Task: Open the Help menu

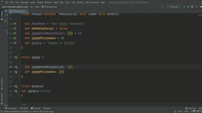Action: point(103,2)
